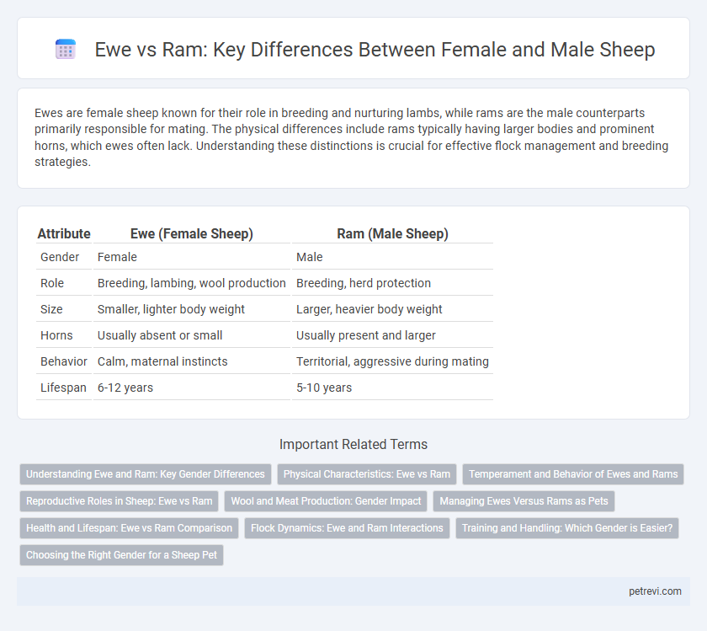
Task: Click cell Larger, heavier body weight
Action: 392,309
